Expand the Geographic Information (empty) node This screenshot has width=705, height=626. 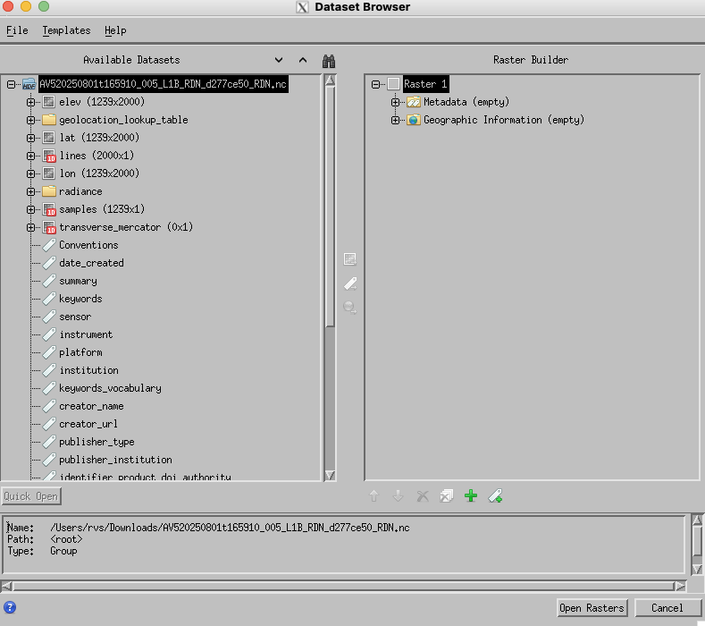[x=395, y=120]
